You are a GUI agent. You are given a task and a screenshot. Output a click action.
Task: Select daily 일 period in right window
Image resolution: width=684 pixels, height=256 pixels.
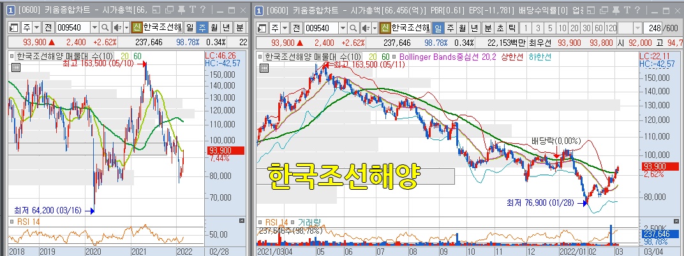pyautogui.click(x=438, y=28)
